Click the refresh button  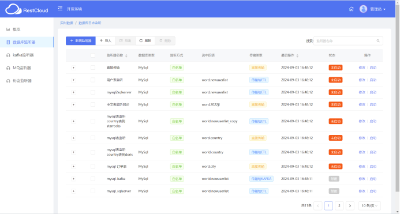click(x=145, y=41)
